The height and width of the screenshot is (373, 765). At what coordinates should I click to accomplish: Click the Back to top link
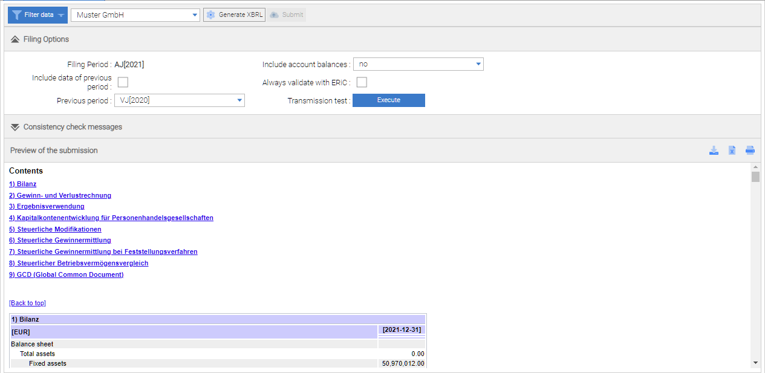click(27, 303)
